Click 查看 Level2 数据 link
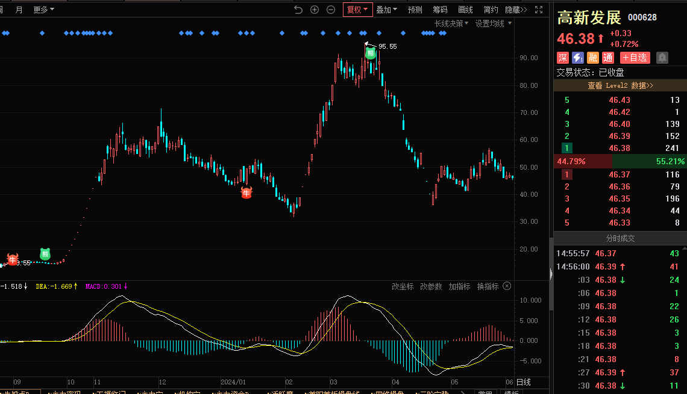The width and height of the screenshot is (687, 394). click(620, 85)
